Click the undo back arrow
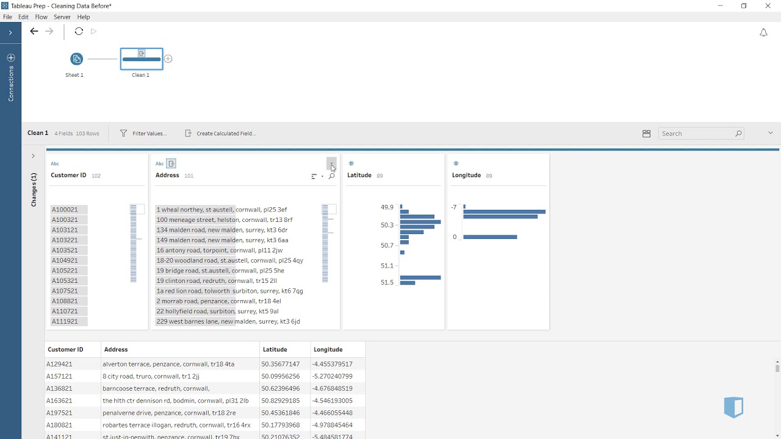Viewport: 781px width, 439px height. [x=34, y=32]
